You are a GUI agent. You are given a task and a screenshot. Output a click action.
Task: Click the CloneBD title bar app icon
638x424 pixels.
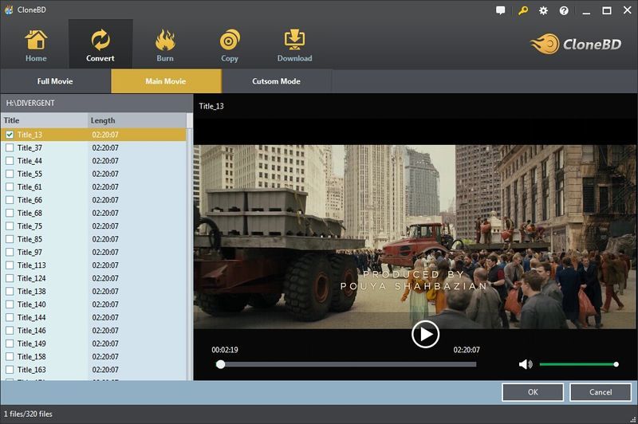[x=9, y=10]
